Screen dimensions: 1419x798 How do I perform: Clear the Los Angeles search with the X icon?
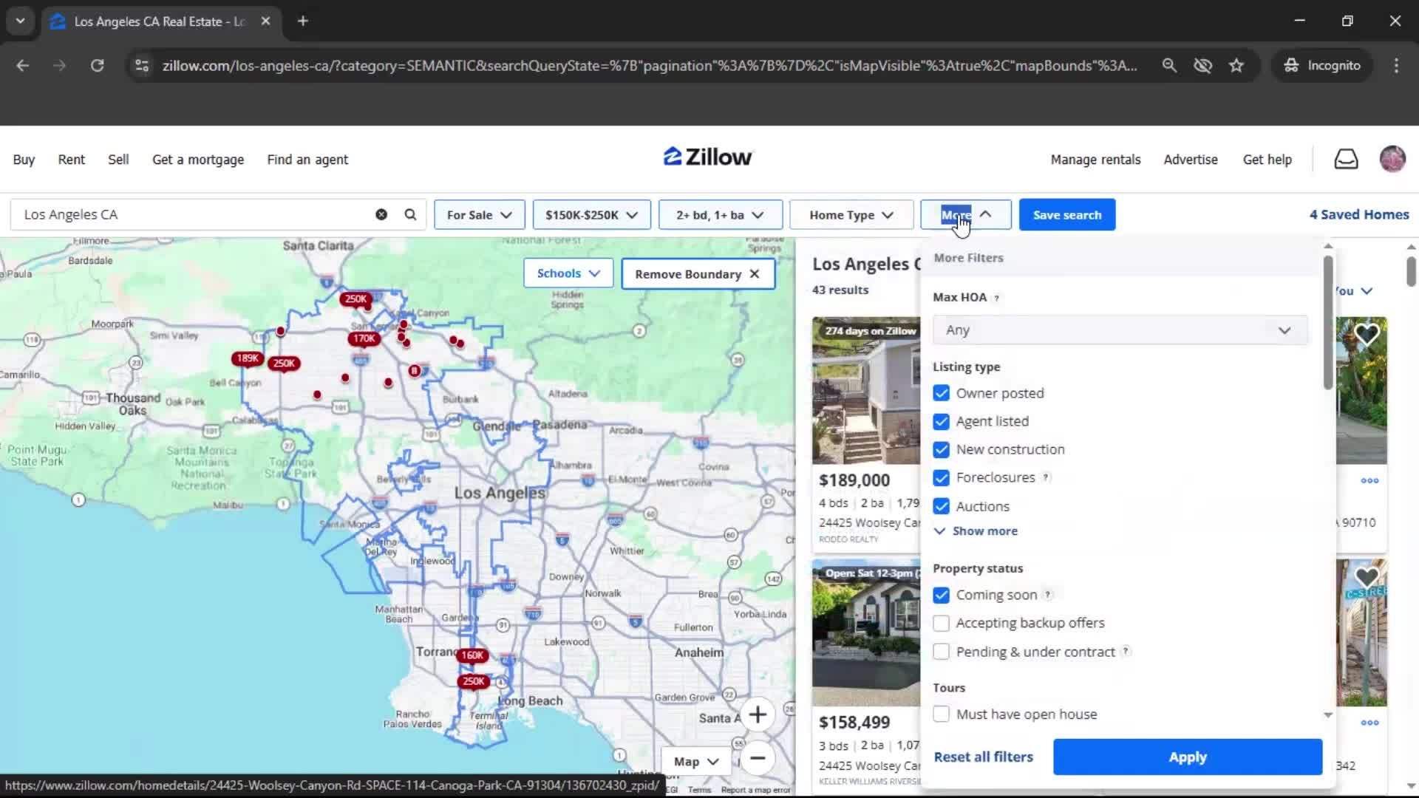(x=381, y=214)
